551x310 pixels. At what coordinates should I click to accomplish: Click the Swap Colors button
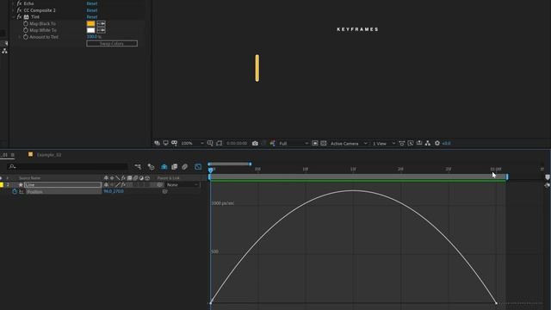pyautogui.click(x=112, y=44)
